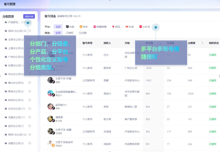Select 全部 in the 平台 filter row
The image size is (220, 152).
(58, 27)
